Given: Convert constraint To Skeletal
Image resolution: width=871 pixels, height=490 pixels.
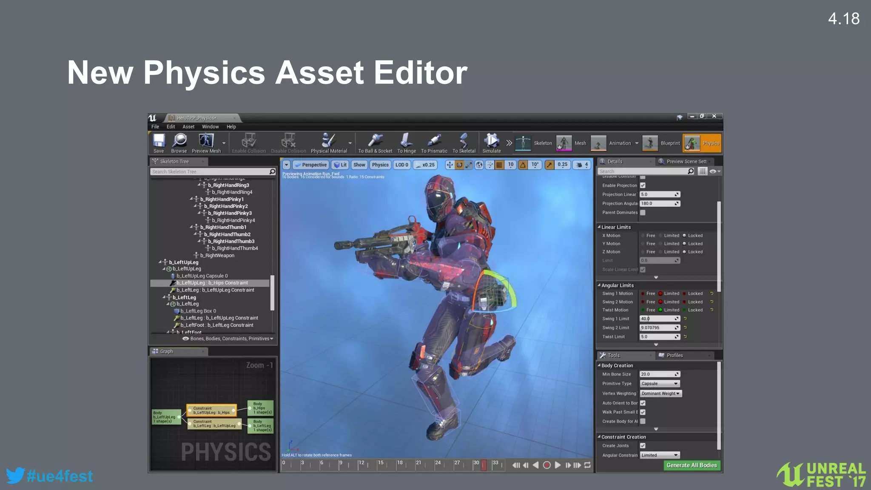Looking at the screenshot, I should pyautogui.click(x=464, y=143).
